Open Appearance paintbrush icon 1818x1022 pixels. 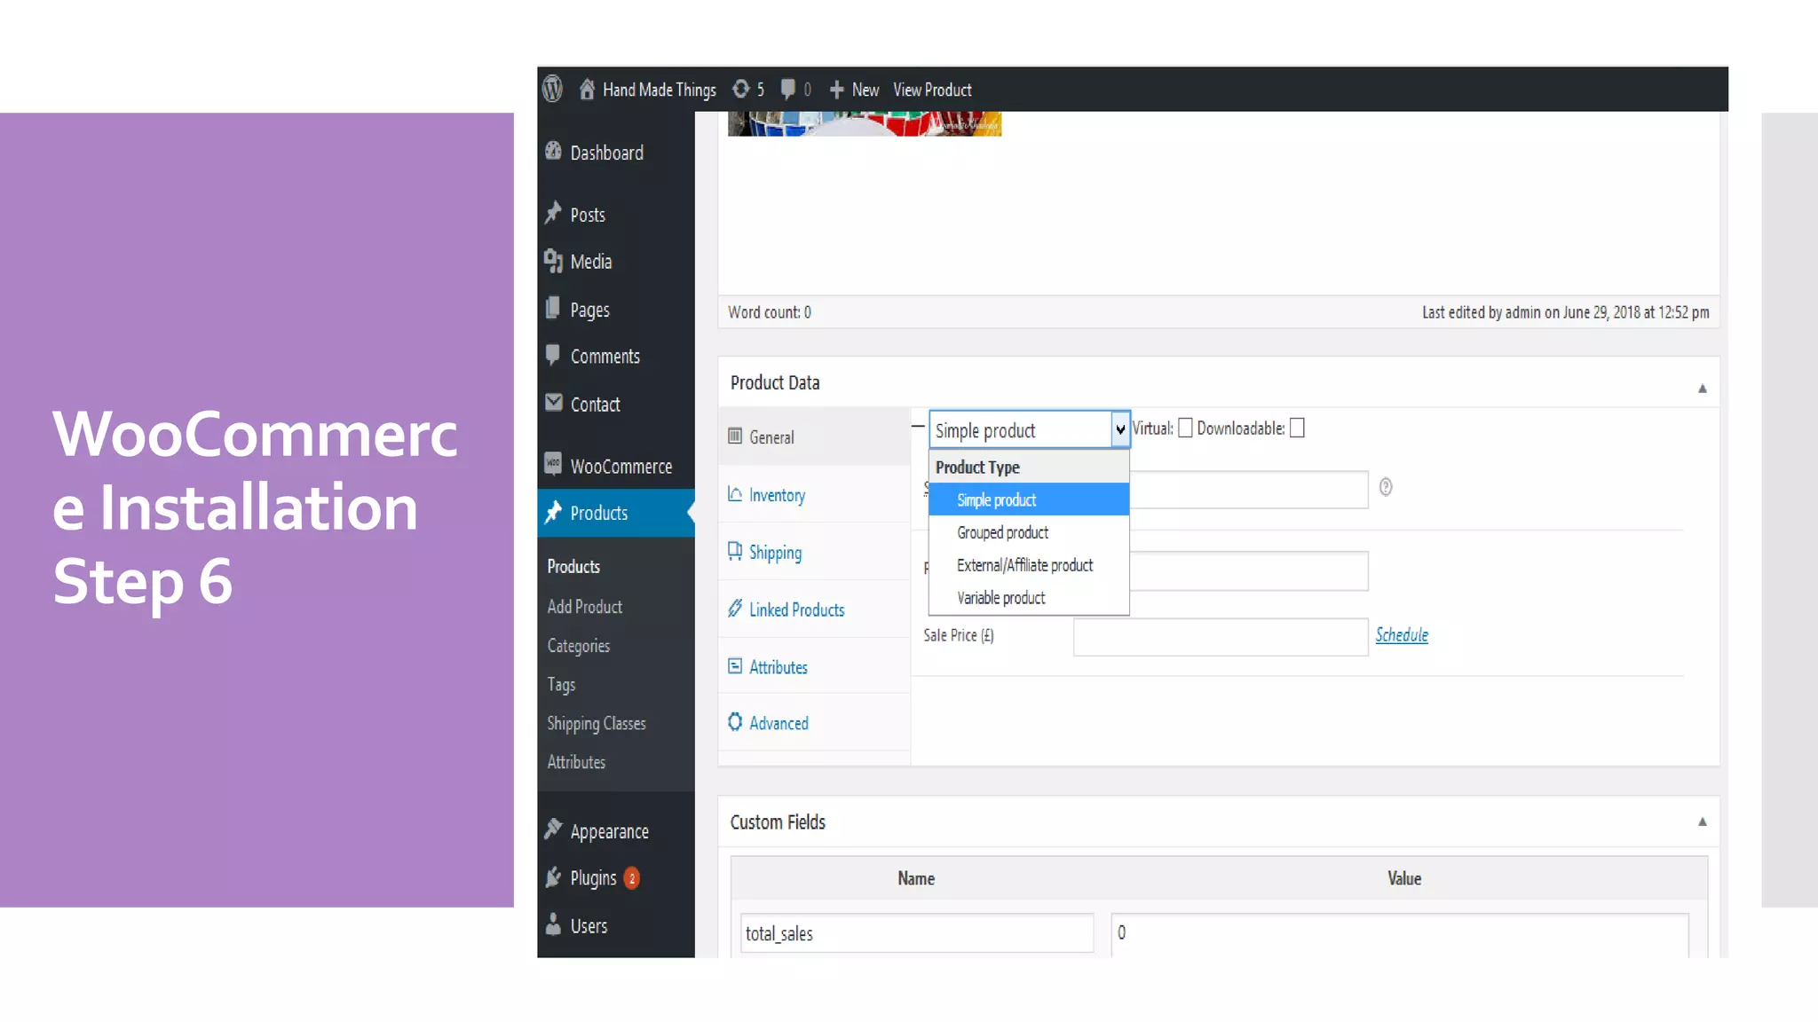(x=553, y=829)
